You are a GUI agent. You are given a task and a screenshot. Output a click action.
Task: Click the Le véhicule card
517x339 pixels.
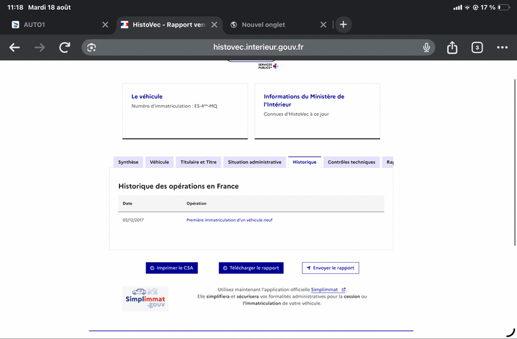coord(185,111)
